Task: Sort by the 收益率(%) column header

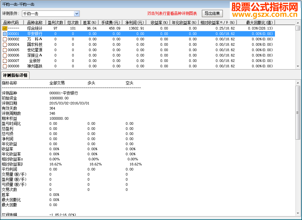Action: (158, 23)
